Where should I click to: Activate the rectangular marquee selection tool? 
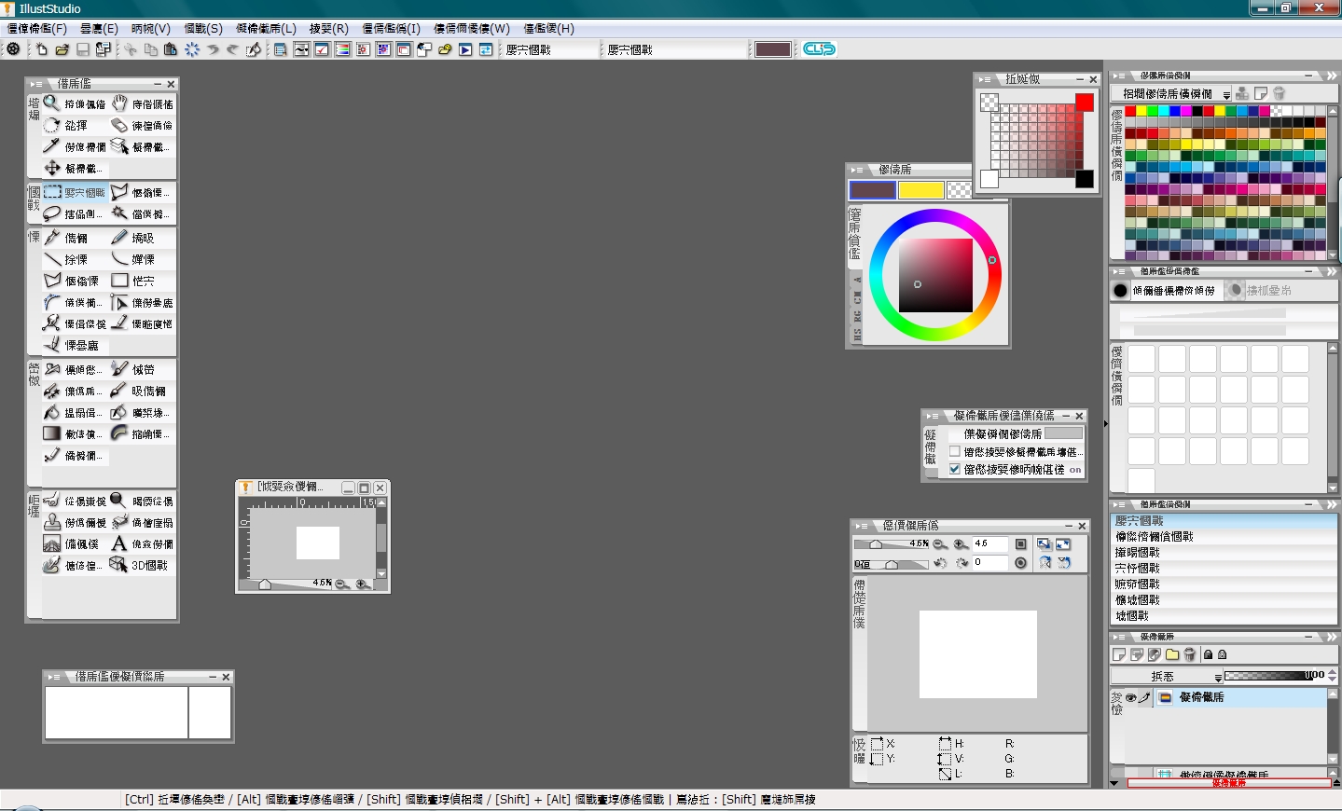tap(53, 192)
